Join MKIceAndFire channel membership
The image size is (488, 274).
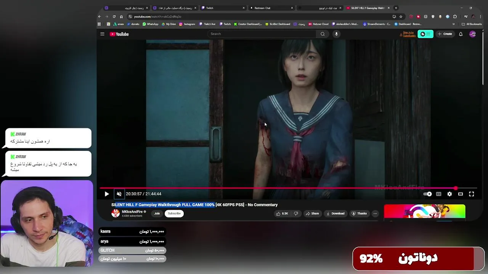[x=157, y=213]
